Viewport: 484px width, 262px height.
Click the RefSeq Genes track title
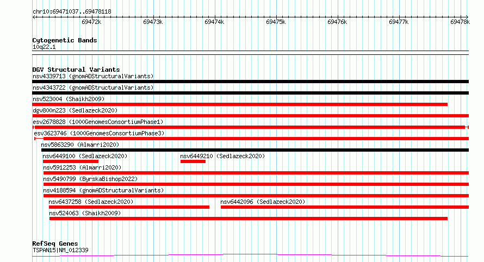pyautogui.click(x=55, y=244)
